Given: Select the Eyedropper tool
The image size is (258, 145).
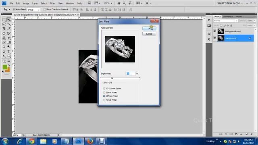Looking at the screenshot, I should click(x=9, y=29).
